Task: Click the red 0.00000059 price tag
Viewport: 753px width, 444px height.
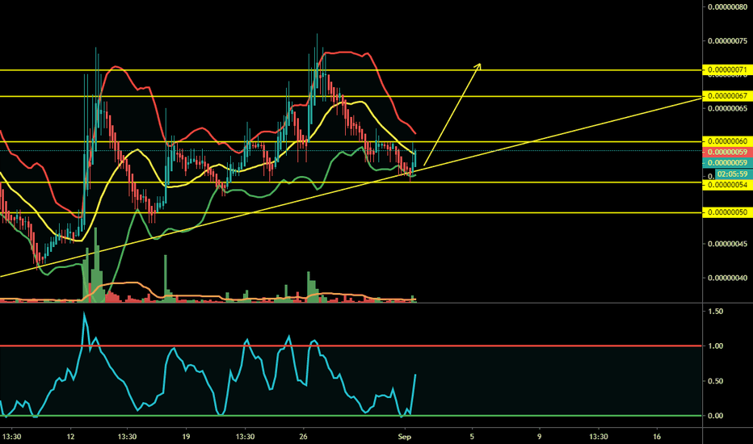Action: [x=727, y=152]
